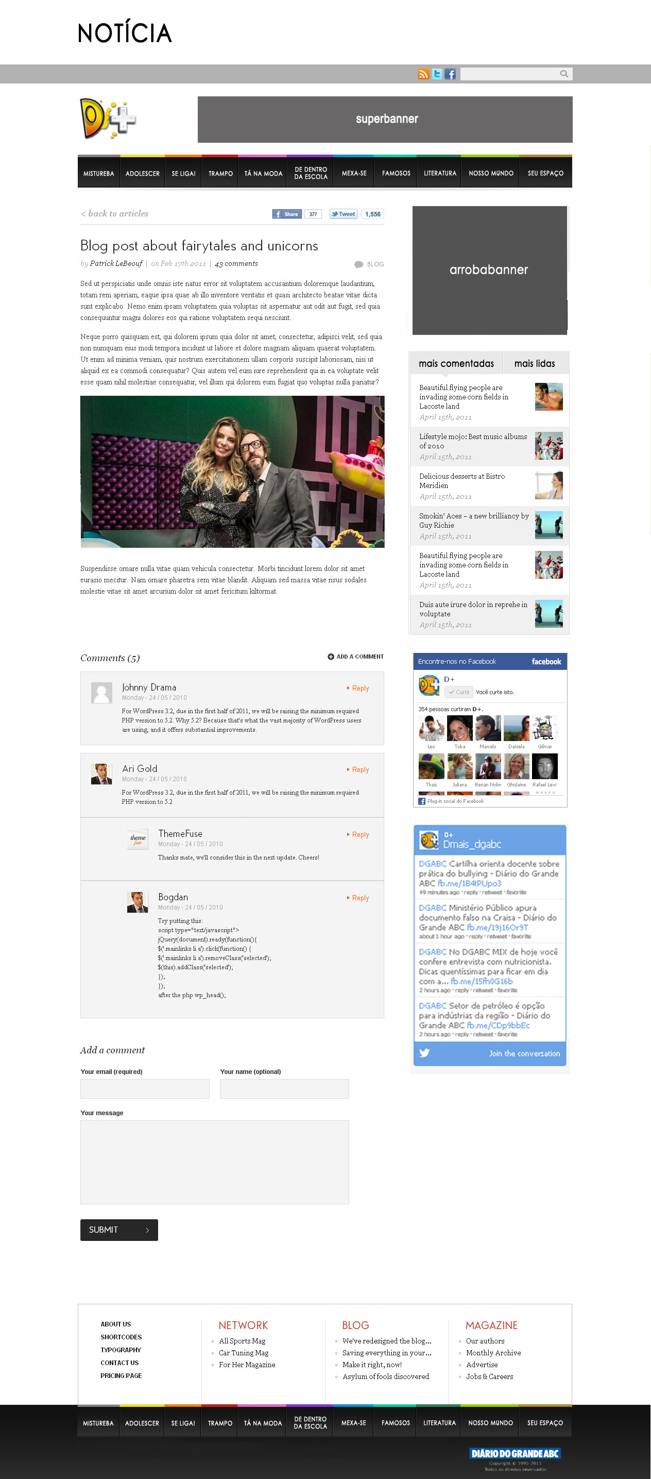The height and width of the screenshot is (1479, 651).
Task: Open MISTUREBA in top navigation
Action: point(99,173)
